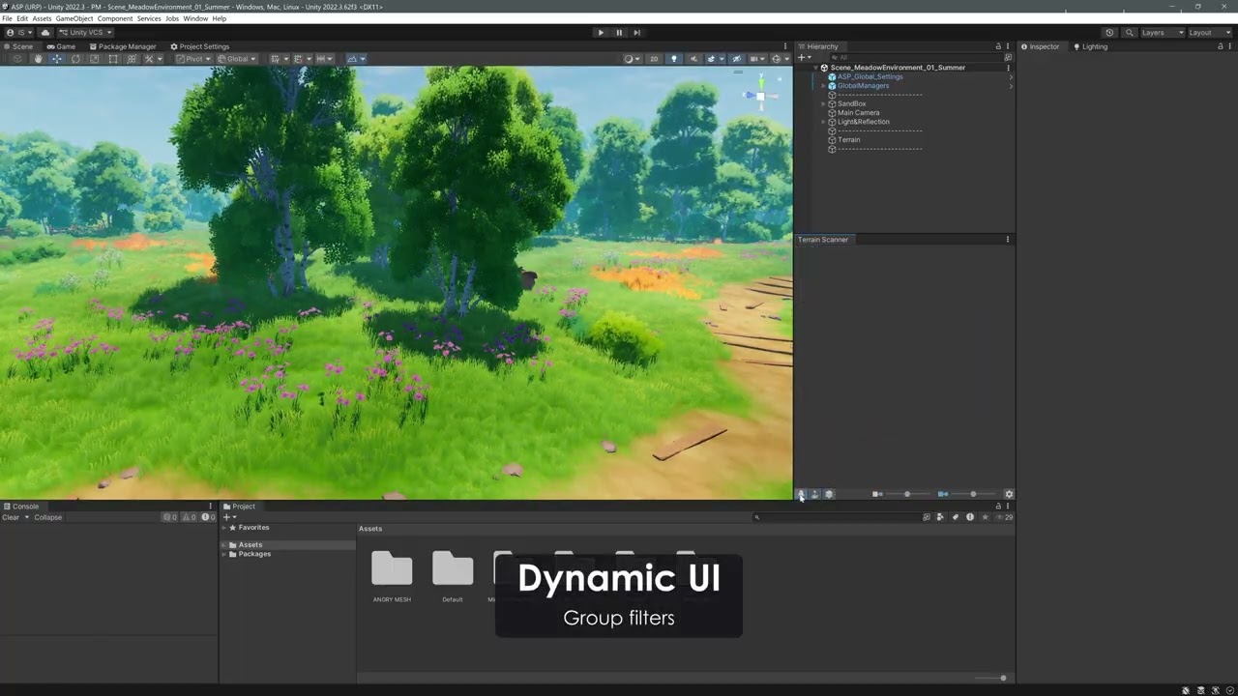
Task: Open Hierarchy scene options kebab menu
Action: tap(1008, 68)
